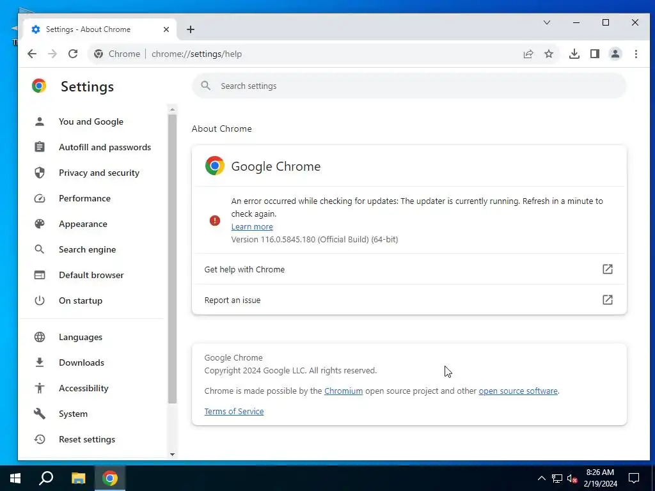Image resolution: width=655 pixels, height=491 pixels.
Task: Click the gauge icon beside Performance
Action: tap(40, 198)
